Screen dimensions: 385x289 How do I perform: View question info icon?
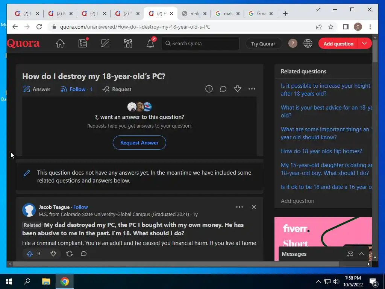coord(209,89)
